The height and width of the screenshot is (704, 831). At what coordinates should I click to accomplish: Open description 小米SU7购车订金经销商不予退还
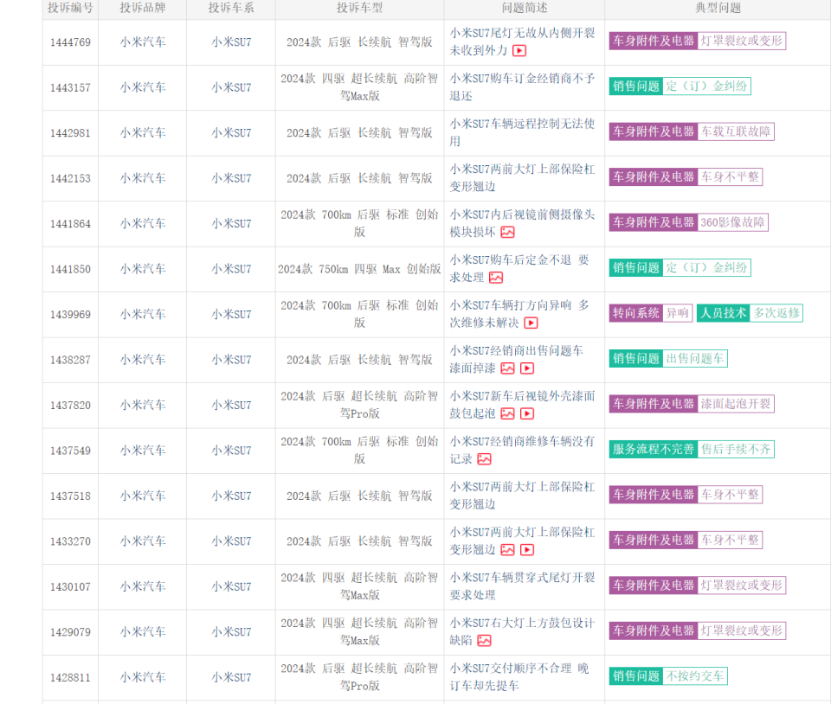[522, 87]
